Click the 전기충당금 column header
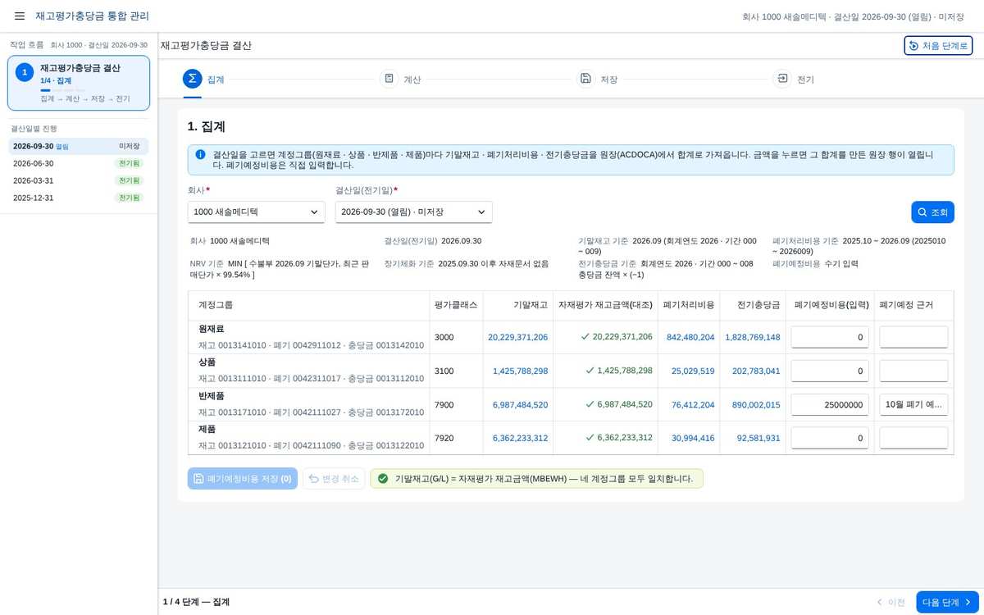 753,305
